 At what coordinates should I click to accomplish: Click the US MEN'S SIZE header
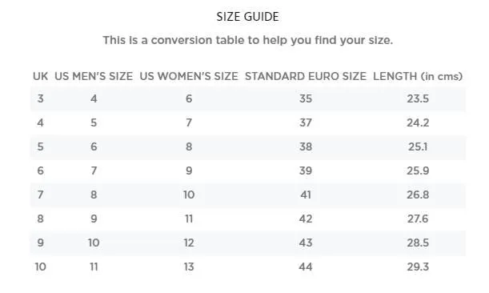pyautogui.click(x=94, y=76)
